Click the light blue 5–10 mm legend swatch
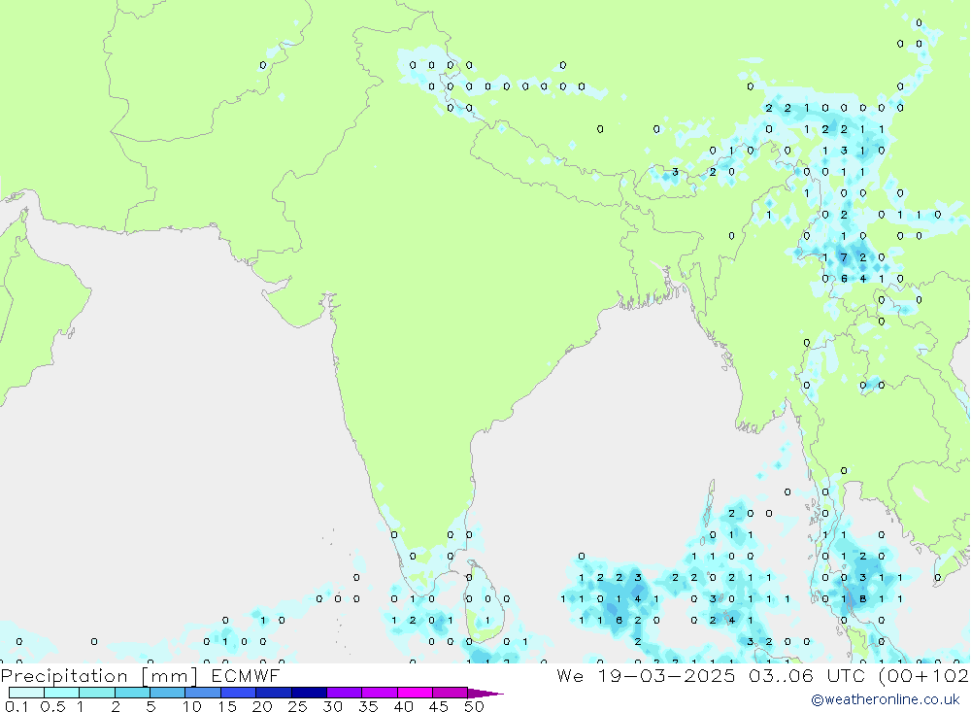971x712 pixels. tap(168, 693)
